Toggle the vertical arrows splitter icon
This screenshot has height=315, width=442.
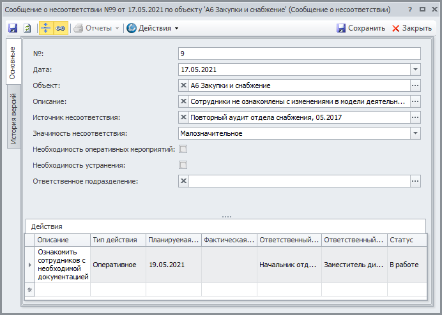click(x=46, y=28)
